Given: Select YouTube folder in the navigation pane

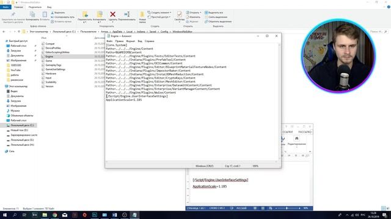Looking at the screenshot, I should [15, 70].
